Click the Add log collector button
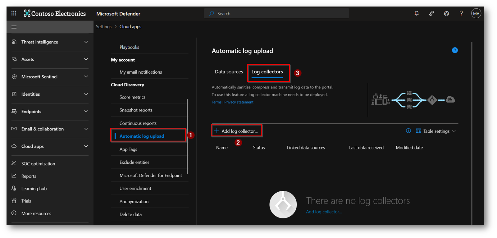The image size is (497, 238). (x=236, y=131)
